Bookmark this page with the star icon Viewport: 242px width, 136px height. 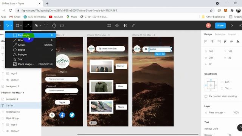point(211,11)
